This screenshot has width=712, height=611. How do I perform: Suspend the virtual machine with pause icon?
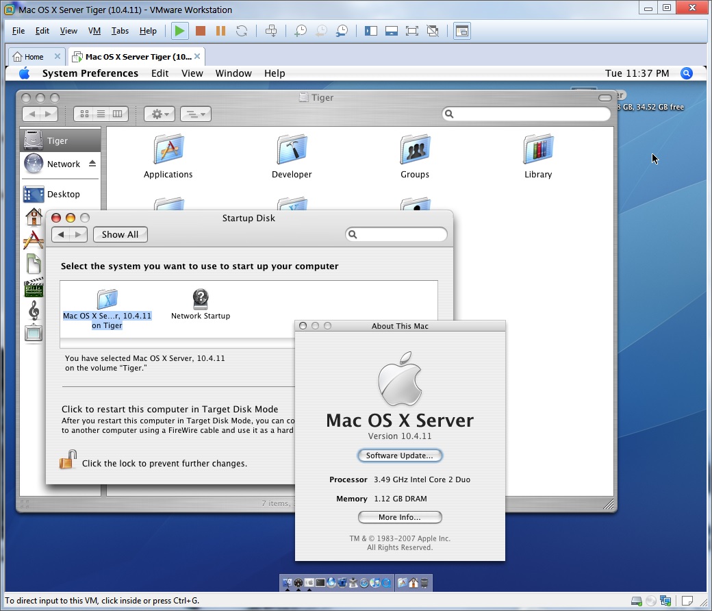pyautogui.click(x=220, y=31)
